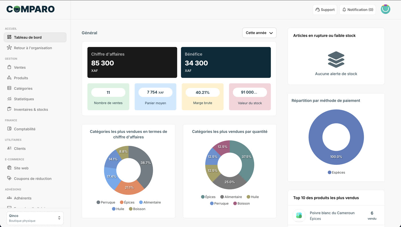This screenshot has height=227, width=401.
Task: Click the Retour à l'organisation network icon
Action: pos(9,48)
